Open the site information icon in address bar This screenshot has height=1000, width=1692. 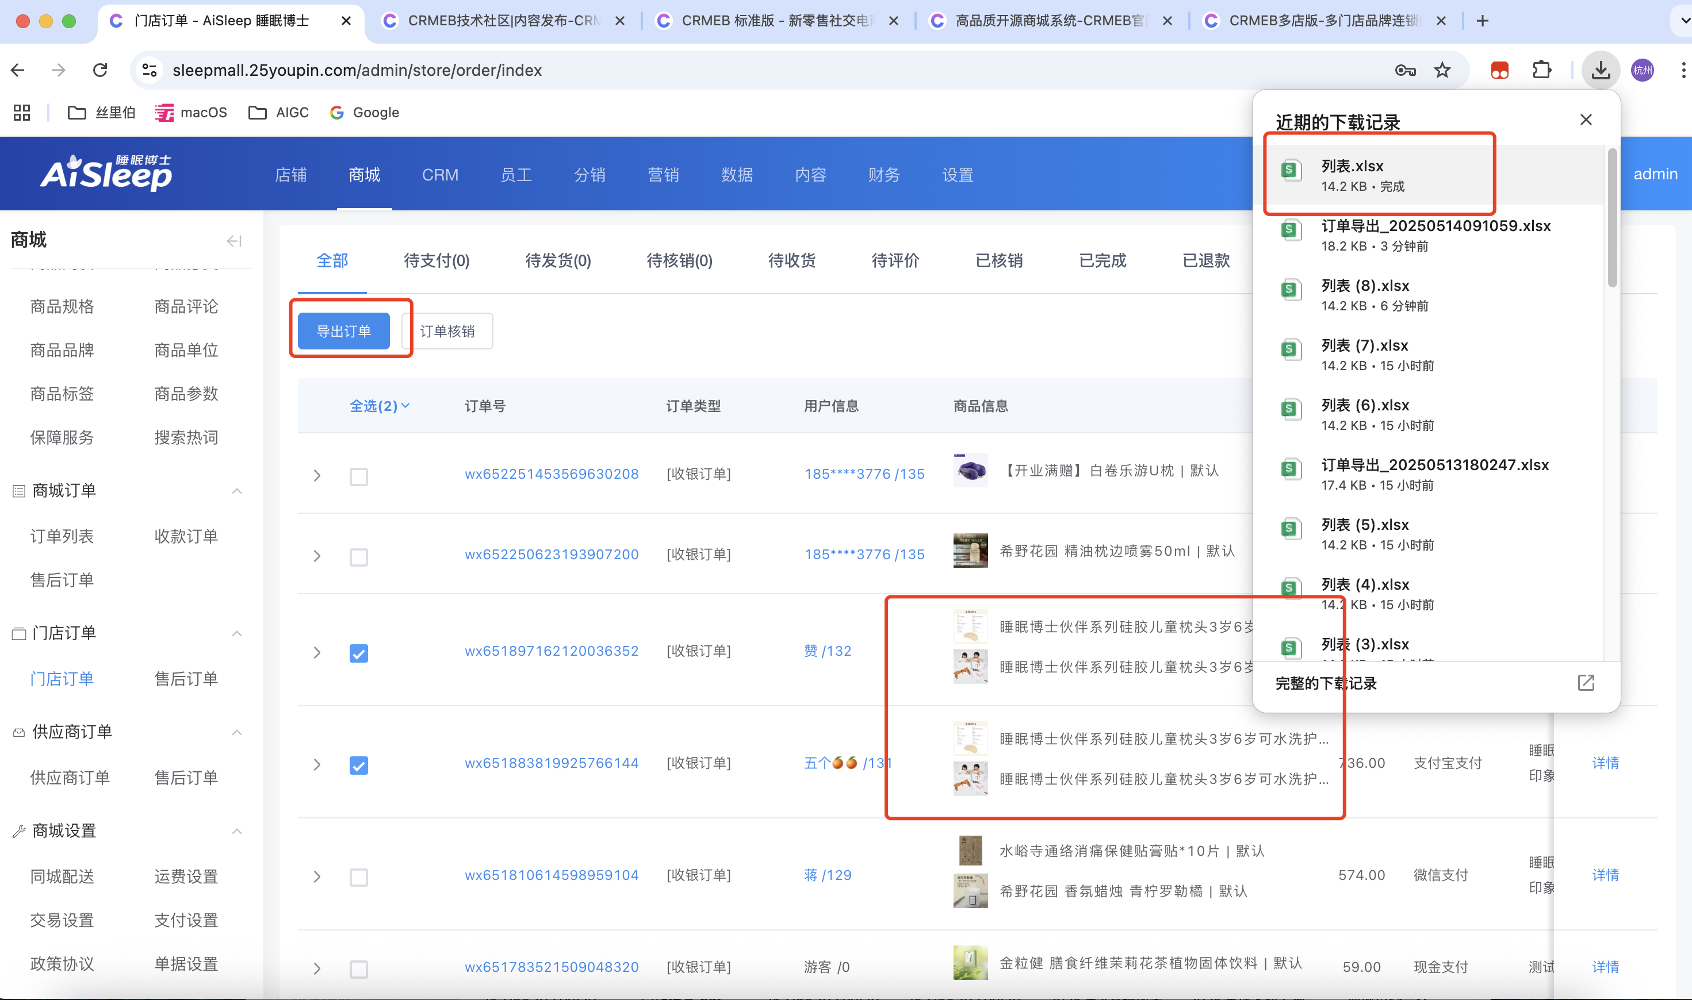tap(149, 70)
